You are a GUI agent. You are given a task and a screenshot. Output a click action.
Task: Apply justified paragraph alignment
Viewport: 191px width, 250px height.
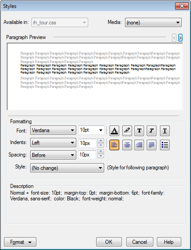(x=152, y=145)
